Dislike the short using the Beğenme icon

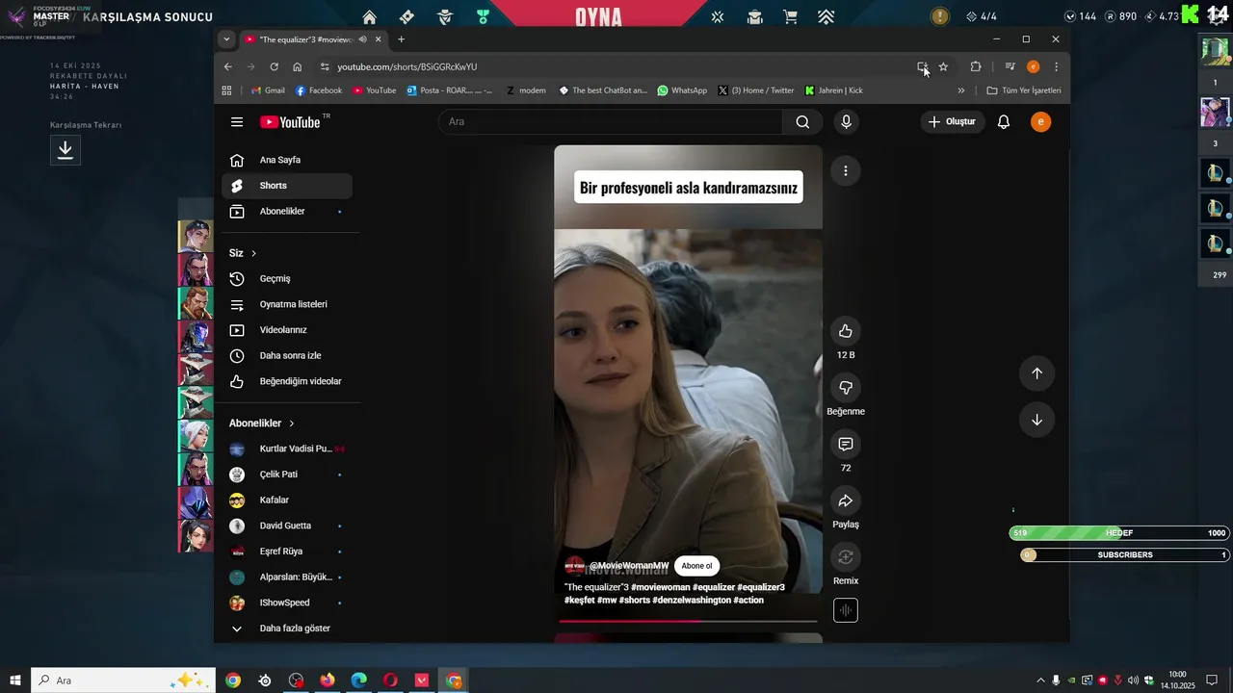coord(846,388)
